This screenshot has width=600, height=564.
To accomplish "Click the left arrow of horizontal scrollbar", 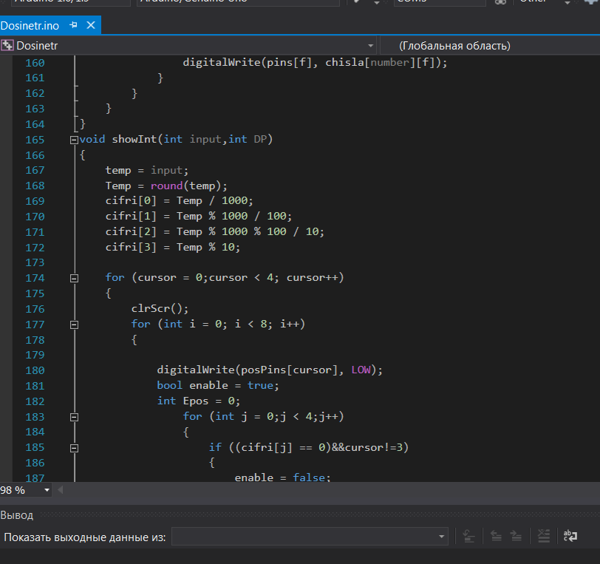I will pos(60,490).
